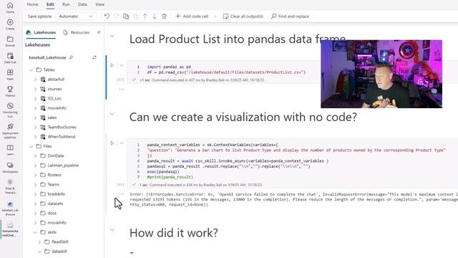Collapse 'Can we create a visualization' section
This screenshot has height=258, width=458.
112,114
